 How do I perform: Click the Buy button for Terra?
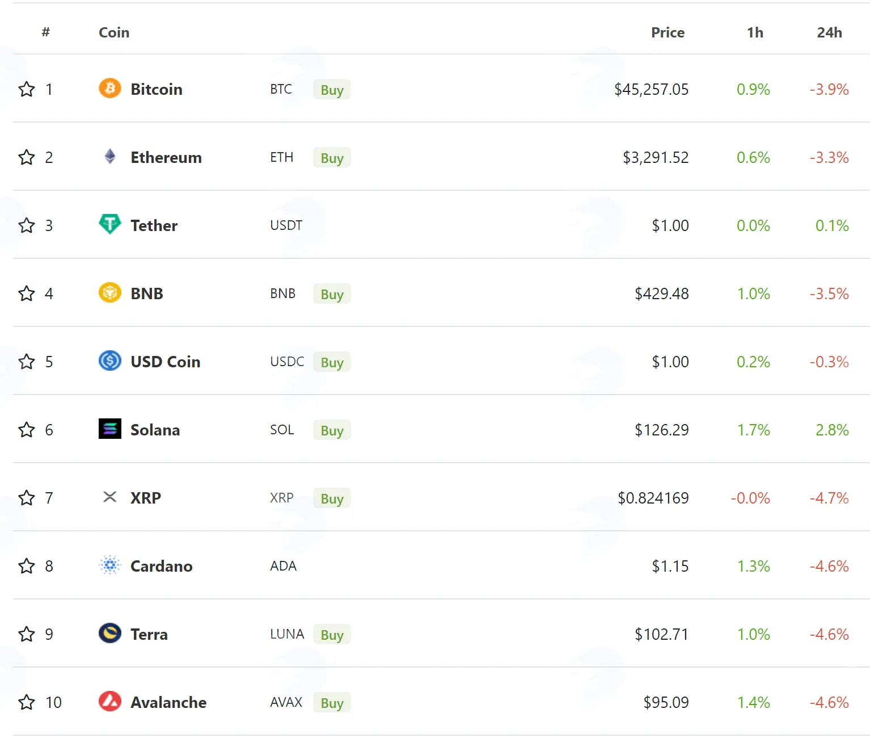(x=332, y=634)
